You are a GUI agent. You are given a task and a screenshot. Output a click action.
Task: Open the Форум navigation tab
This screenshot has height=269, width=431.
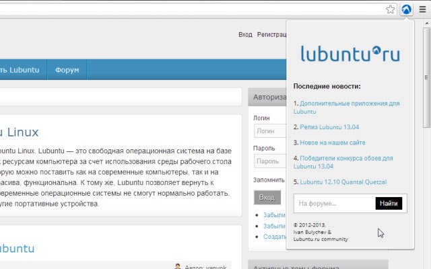[67, 70]
